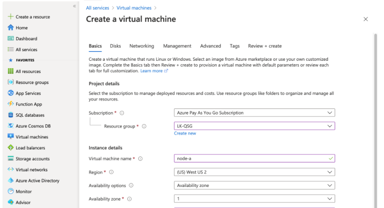This screenshot has height=208, width=384.
Task: Click the Create new link
Action: click(x=185, y=133)
